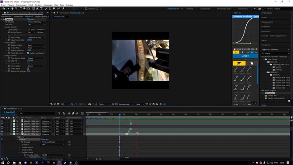The image size is (293, 165).
Task: Select the Selection arrow tool
Action: tap(8, 9)
